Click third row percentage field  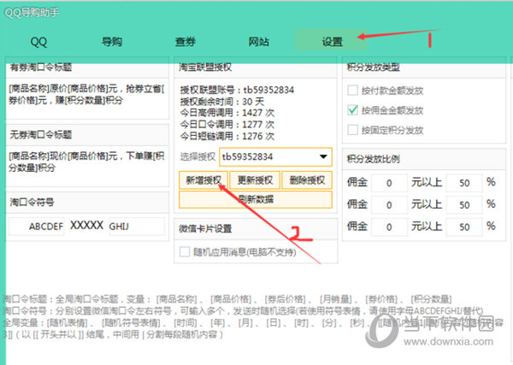464,227
